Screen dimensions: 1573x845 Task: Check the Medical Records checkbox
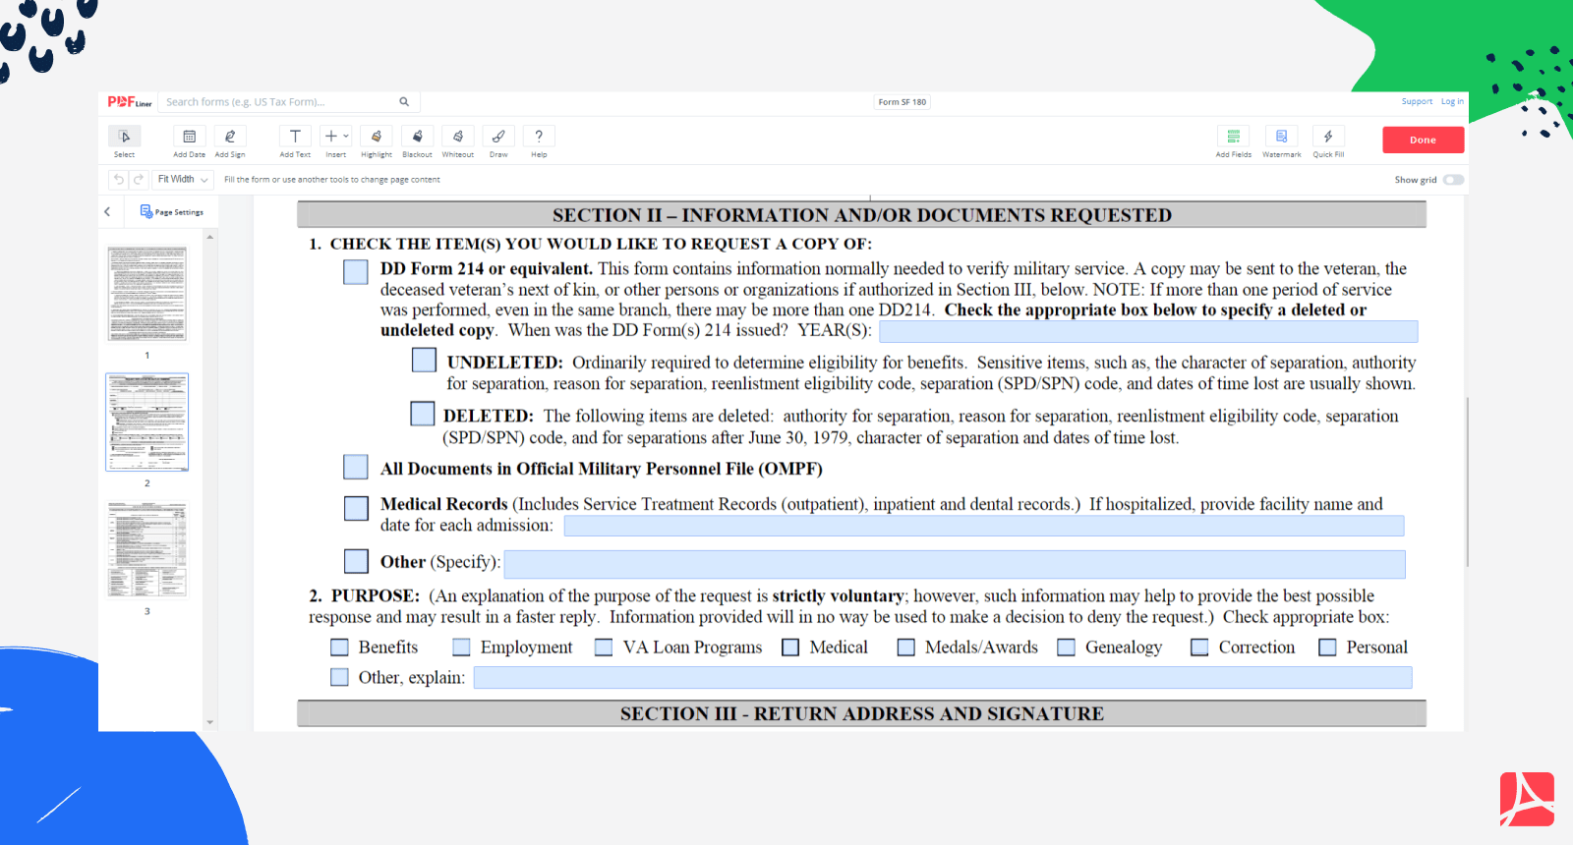click(356, 508)
